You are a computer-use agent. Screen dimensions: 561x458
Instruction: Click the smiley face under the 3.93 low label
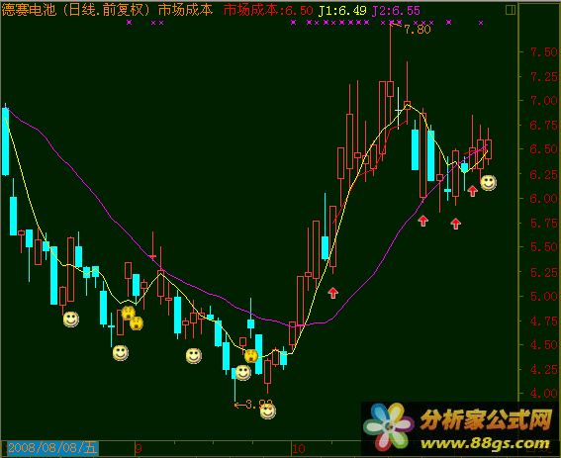268,412
